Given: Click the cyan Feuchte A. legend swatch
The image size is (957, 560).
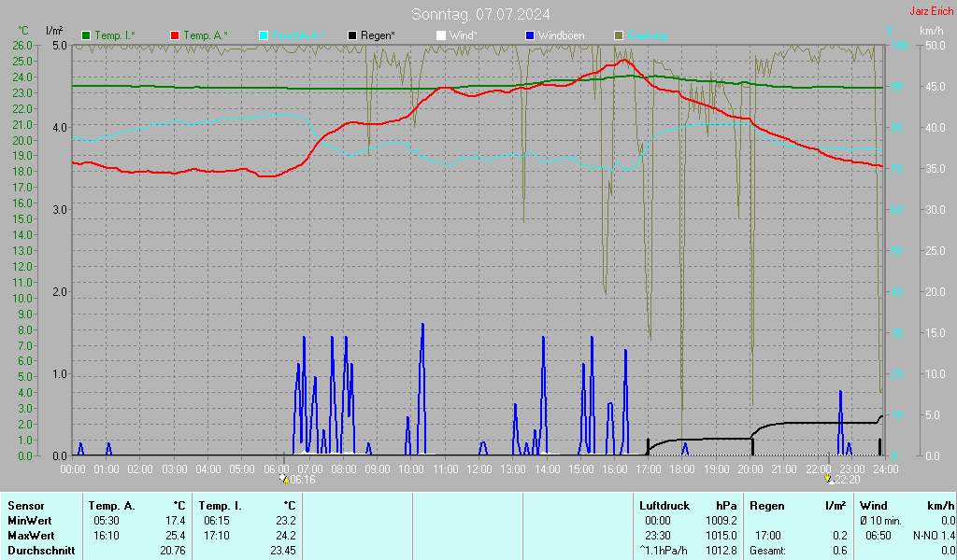Looking at the screenshot, I should pos(264,36).
